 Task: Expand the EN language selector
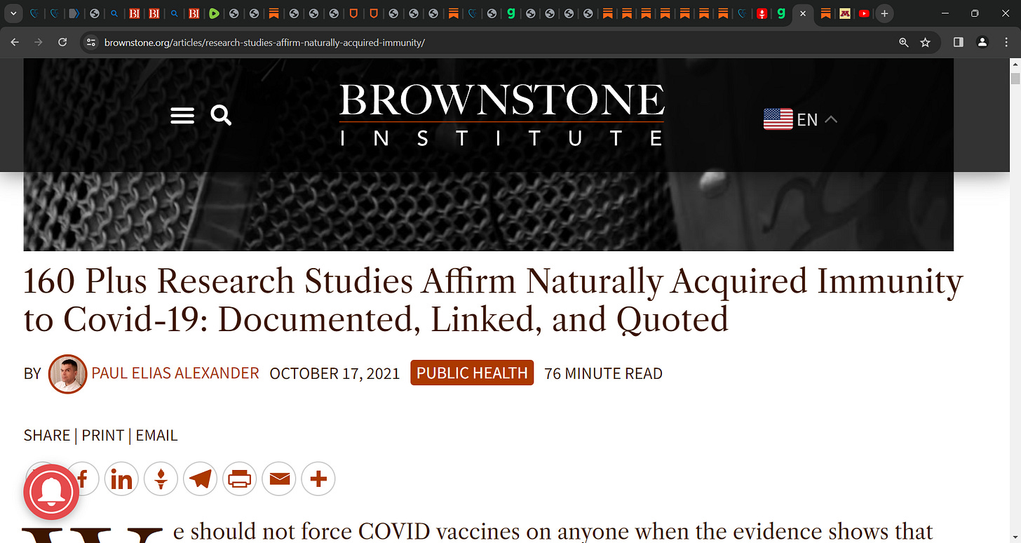click(801, 119)
